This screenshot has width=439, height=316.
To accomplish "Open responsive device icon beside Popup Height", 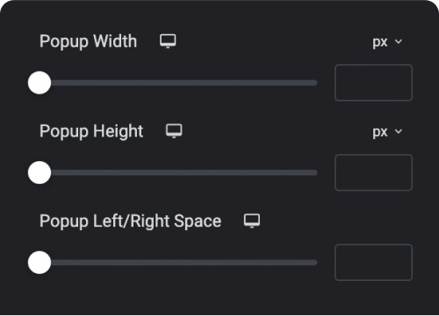I will click(174, 131).
